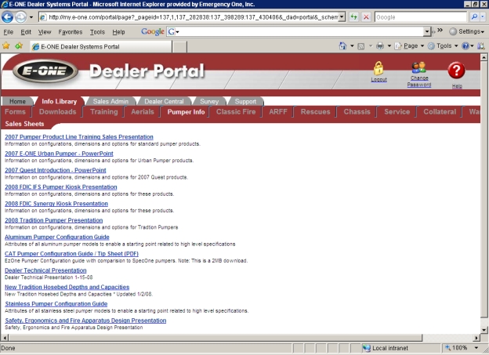Click Google toolbar Settings gear icon
This screenshot has width=489, height=355.
[x=453, y=31]
